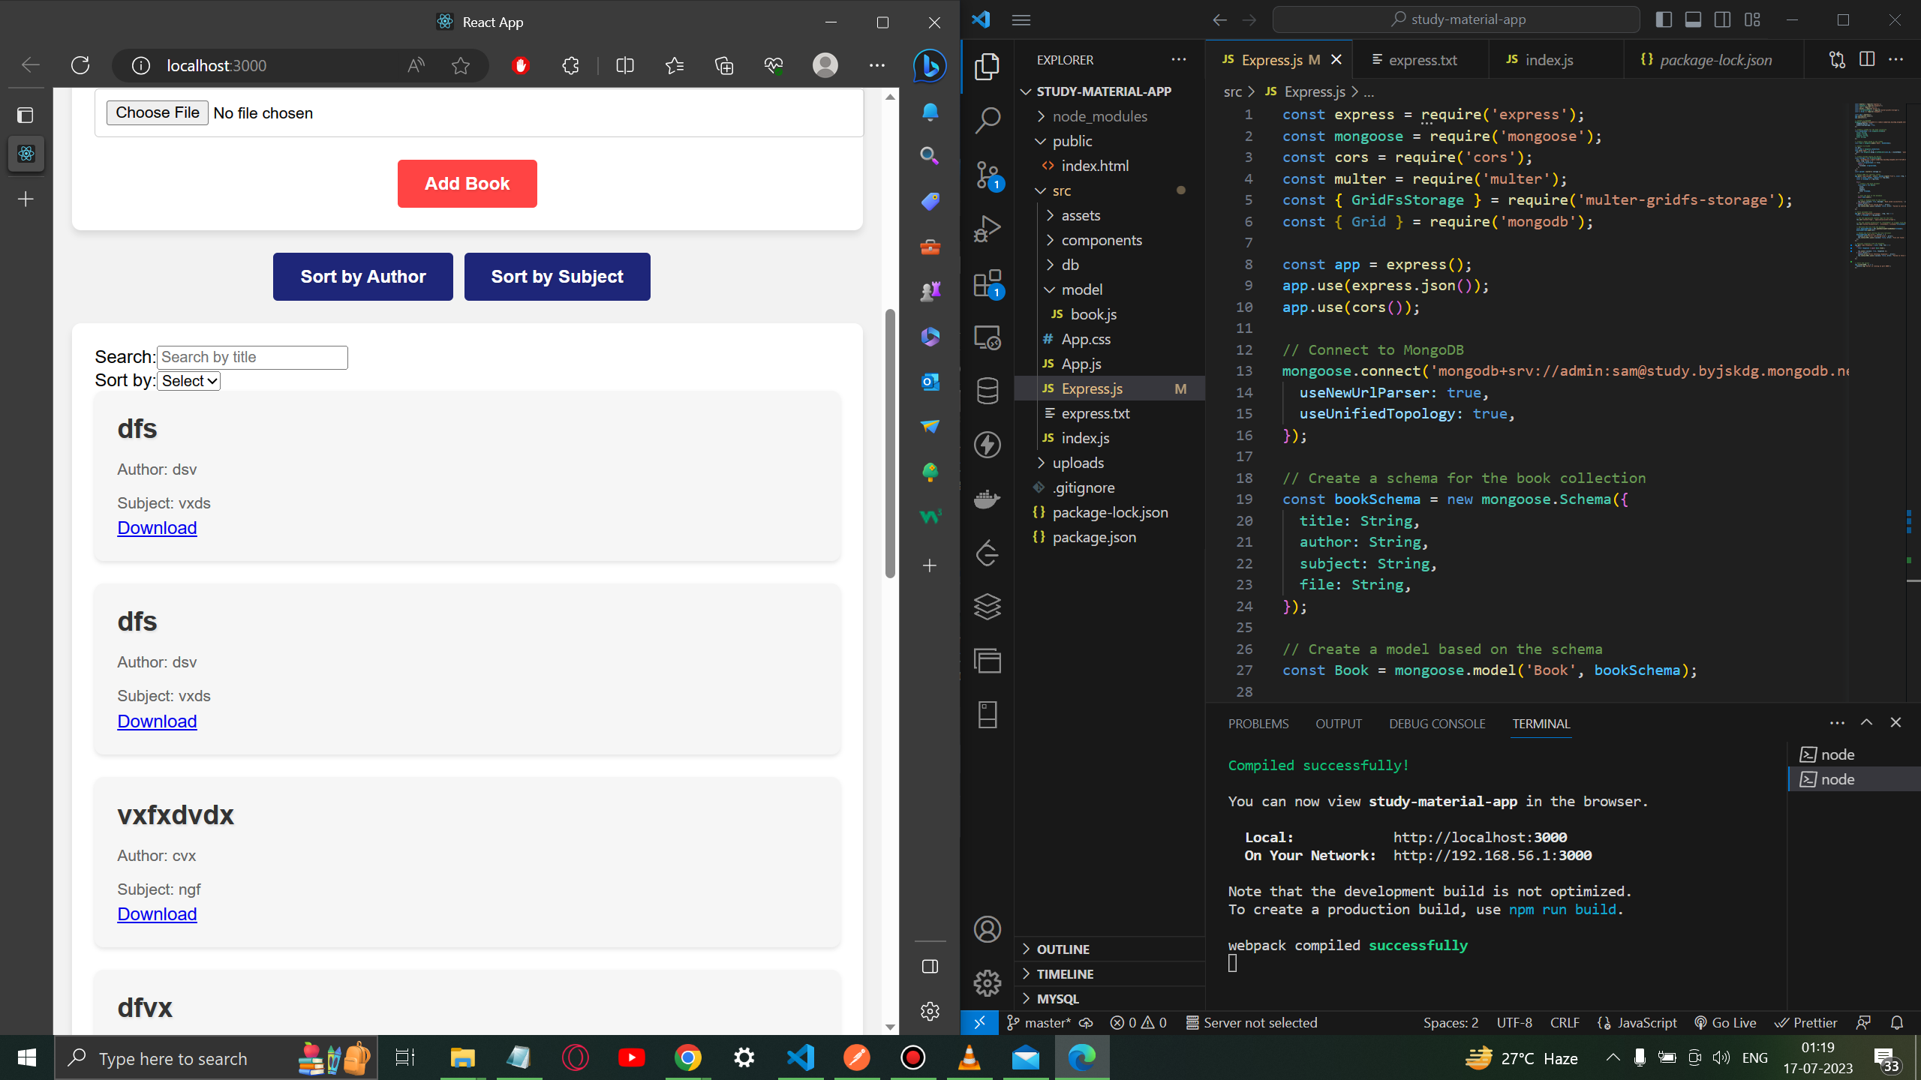Image resolution: width=1921 pixels, height=1080 pixels.
Task: Toggle the Primary Side Bar visibility
Action: 1664,19
